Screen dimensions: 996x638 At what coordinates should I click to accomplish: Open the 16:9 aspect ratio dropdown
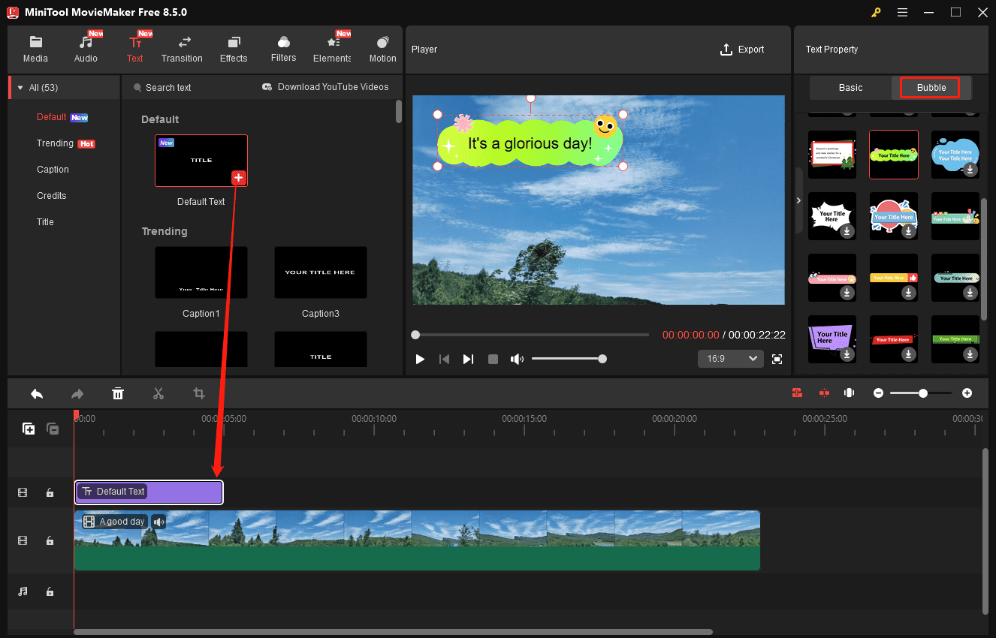pyautogui.click(x=729, y=359)
